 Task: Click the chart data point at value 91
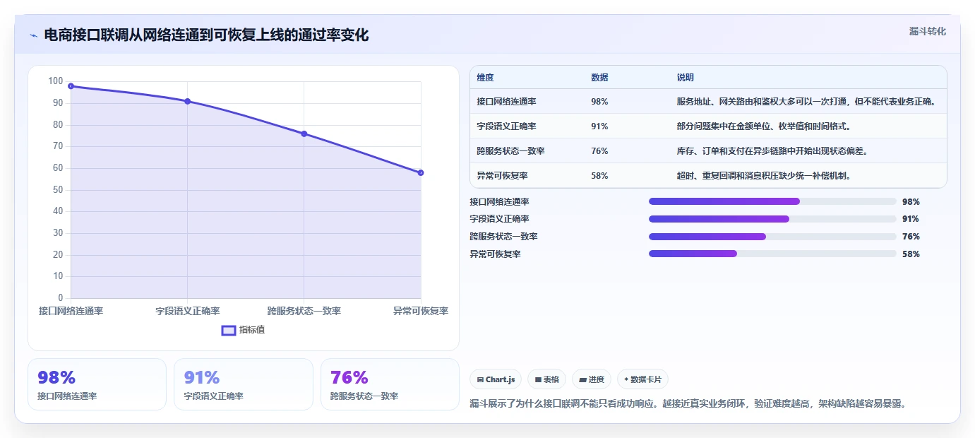click(x=187, y=101)
